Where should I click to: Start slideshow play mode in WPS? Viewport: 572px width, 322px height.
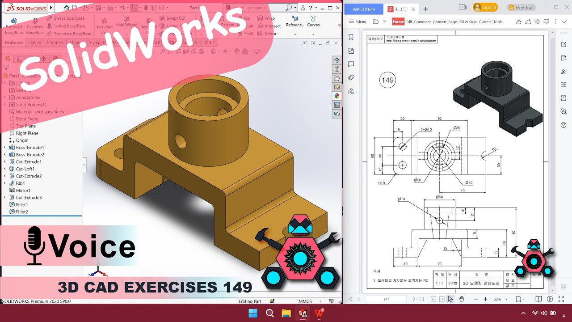click(550, 299)
